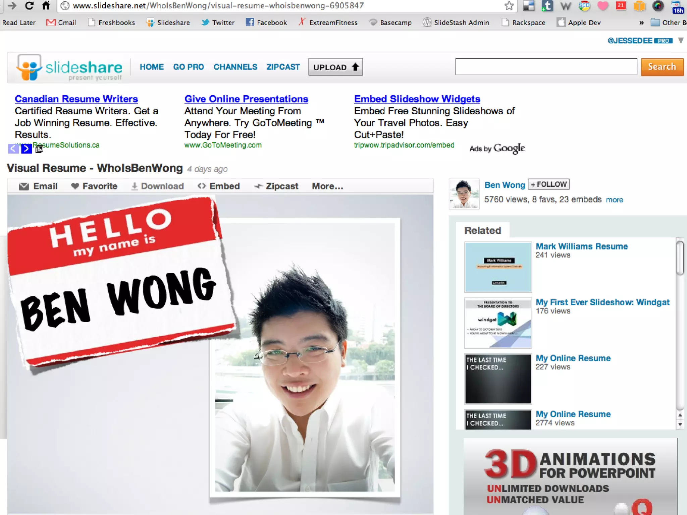Open the SEO extension icon
Viewport: 687px width, 515px height.
click(x=584, y=6)
